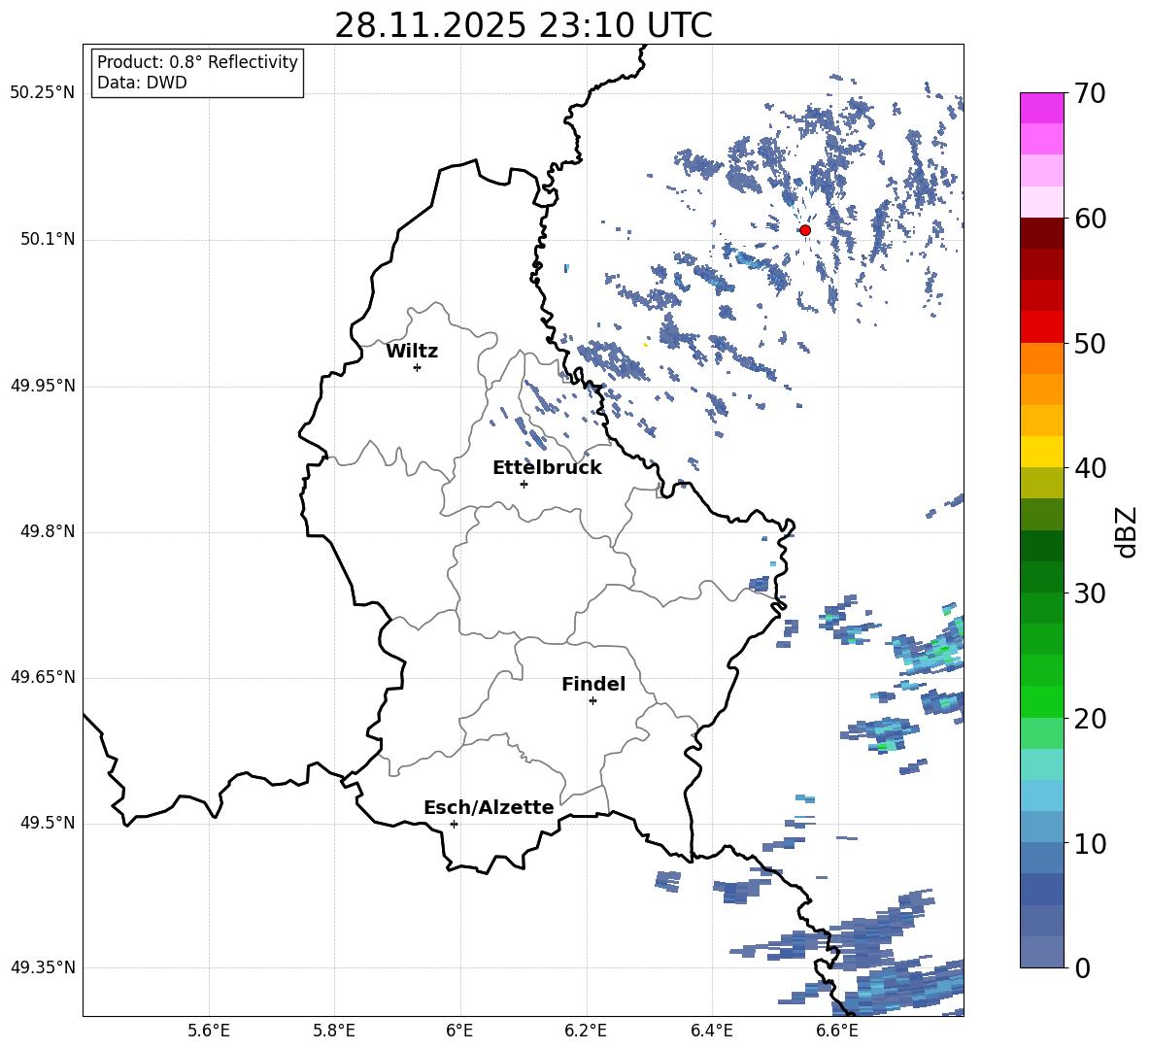
Task: Click the Ettelbruck station cross marker
Action: pyautogui.click(x=524, y=484)
